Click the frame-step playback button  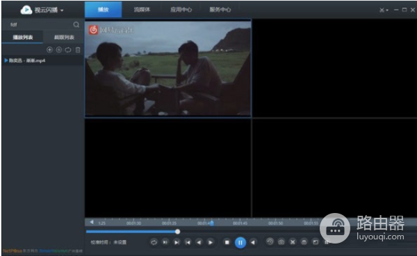click(x=165, y=242)
